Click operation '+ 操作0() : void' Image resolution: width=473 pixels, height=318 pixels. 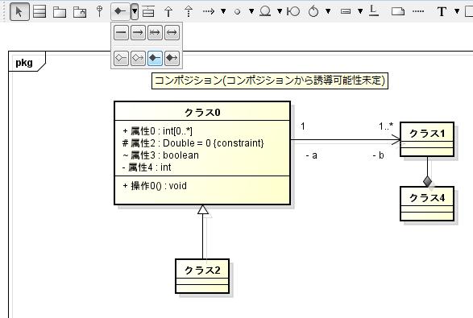tap(155, 186)
